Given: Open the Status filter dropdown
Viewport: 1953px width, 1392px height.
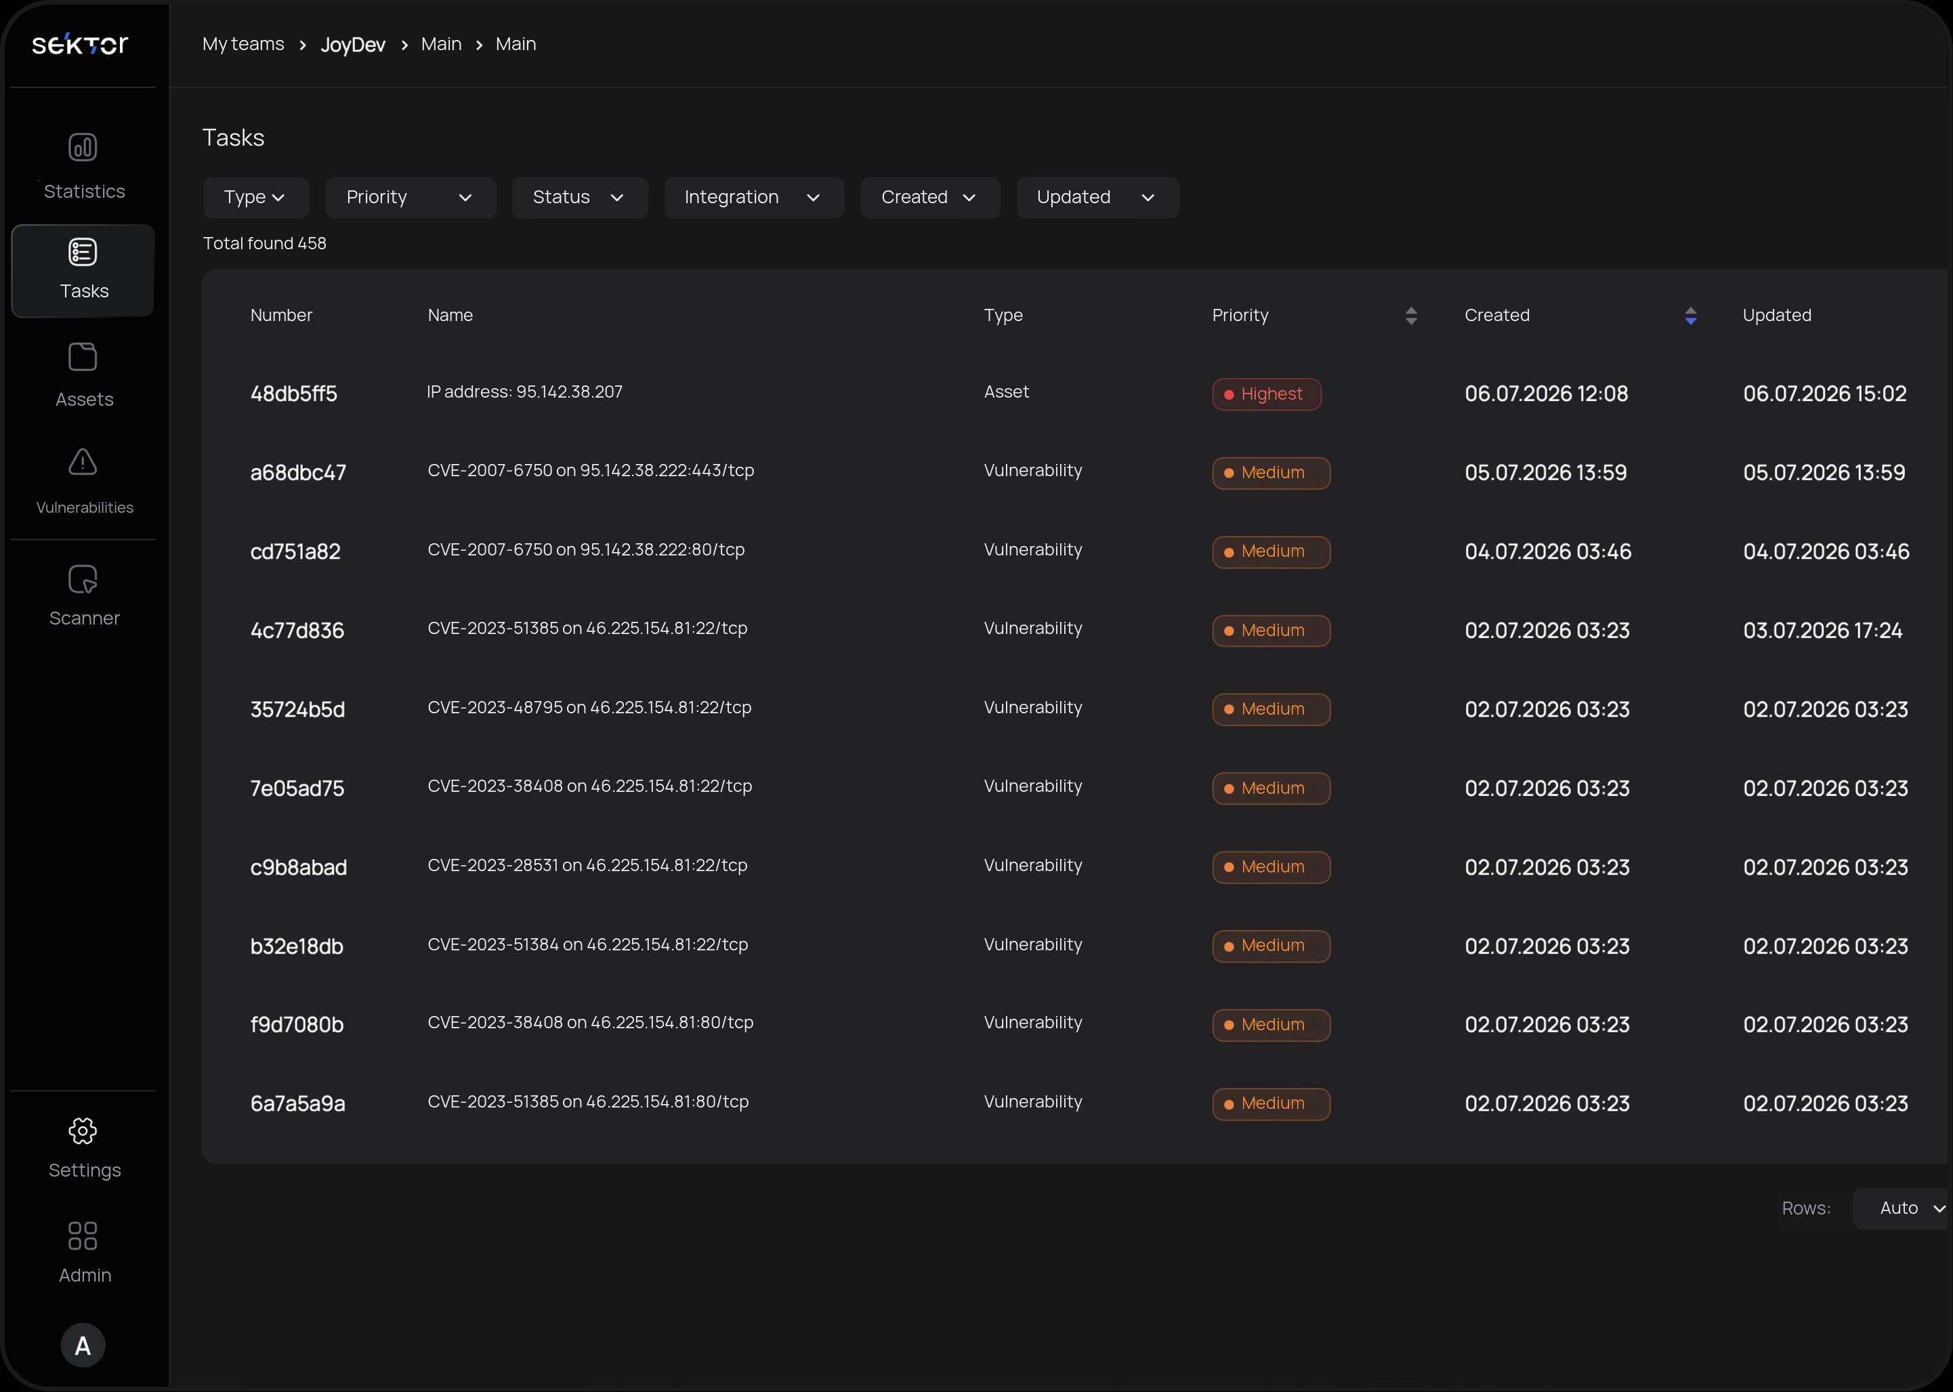Looking at the screenshot, I should click(579, 197).
